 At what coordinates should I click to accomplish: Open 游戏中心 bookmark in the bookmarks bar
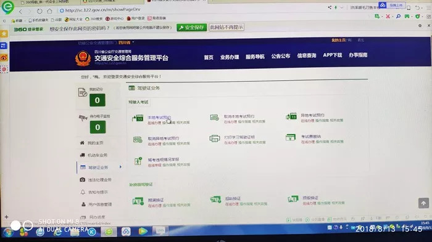click(x=114, y=18)
